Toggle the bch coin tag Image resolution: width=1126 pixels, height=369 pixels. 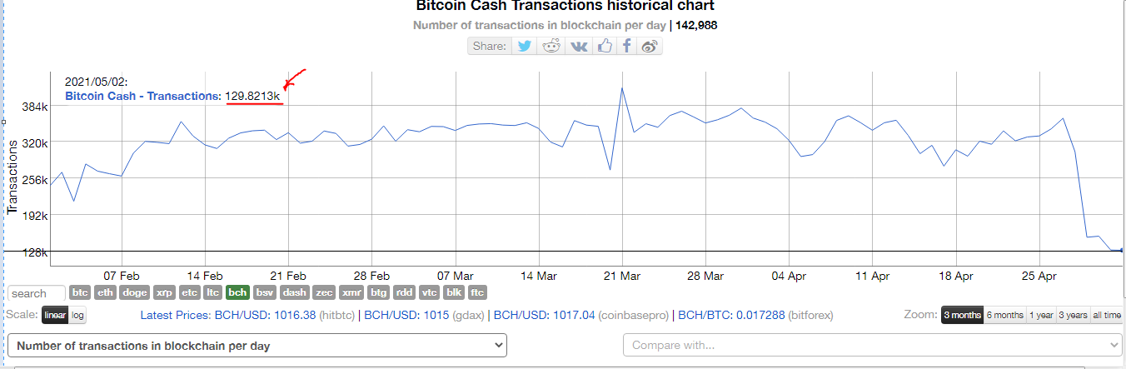(238, 292)
